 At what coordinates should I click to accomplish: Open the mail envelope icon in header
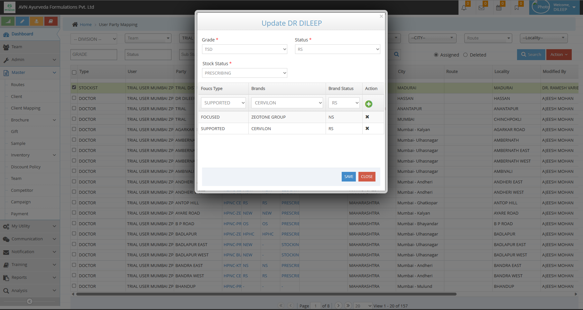point(481,8)
